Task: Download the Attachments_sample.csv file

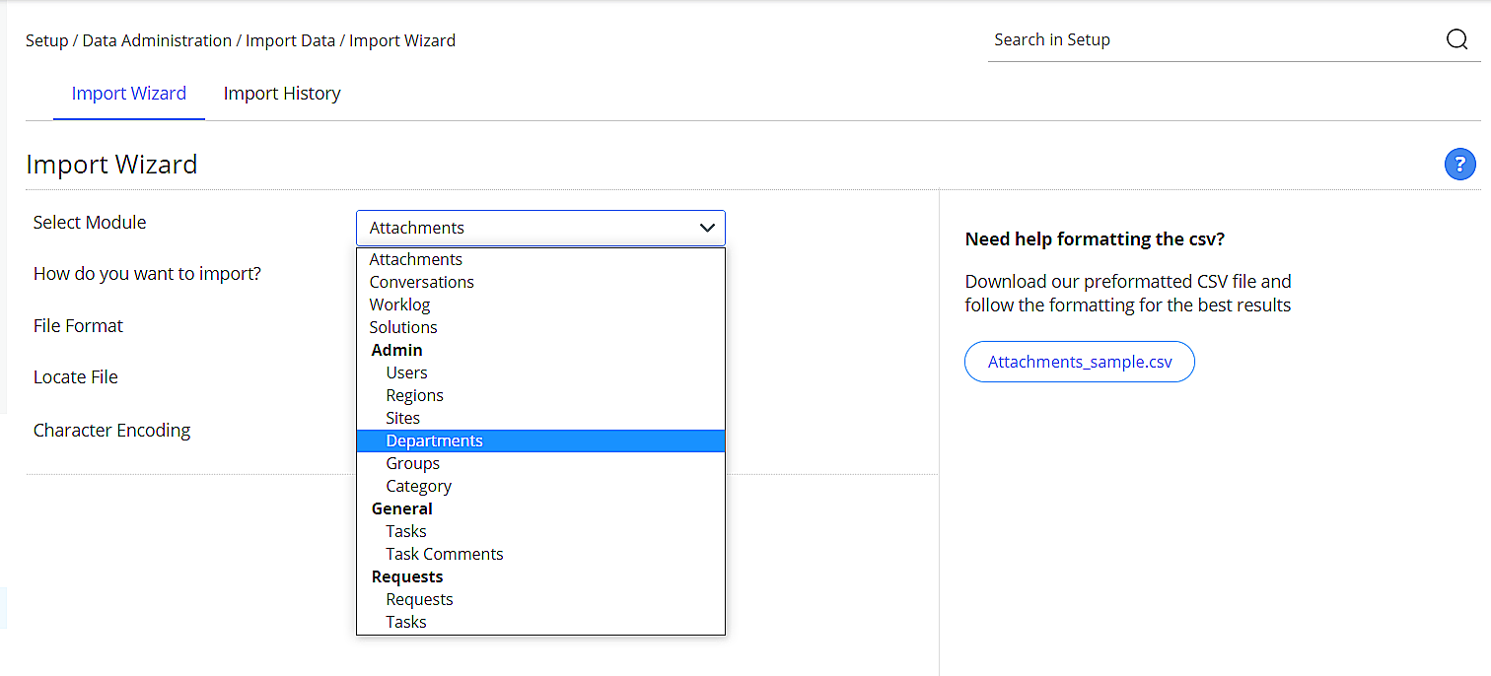Action: (x=1080, y=362)
